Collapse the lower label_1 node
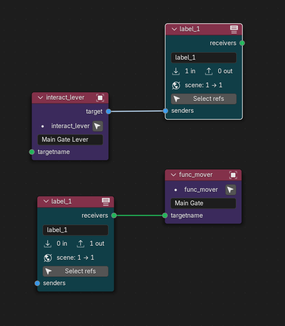Image resolution: width=285 pixels, height=326 pixels. coord(46,201)
